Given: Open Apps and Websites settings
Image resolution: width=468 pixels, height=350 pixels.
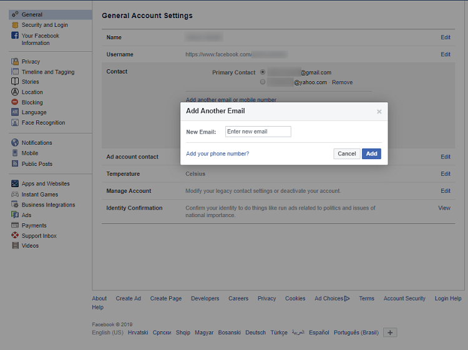Looking at the screenshot, I should (x=46, y=183).
